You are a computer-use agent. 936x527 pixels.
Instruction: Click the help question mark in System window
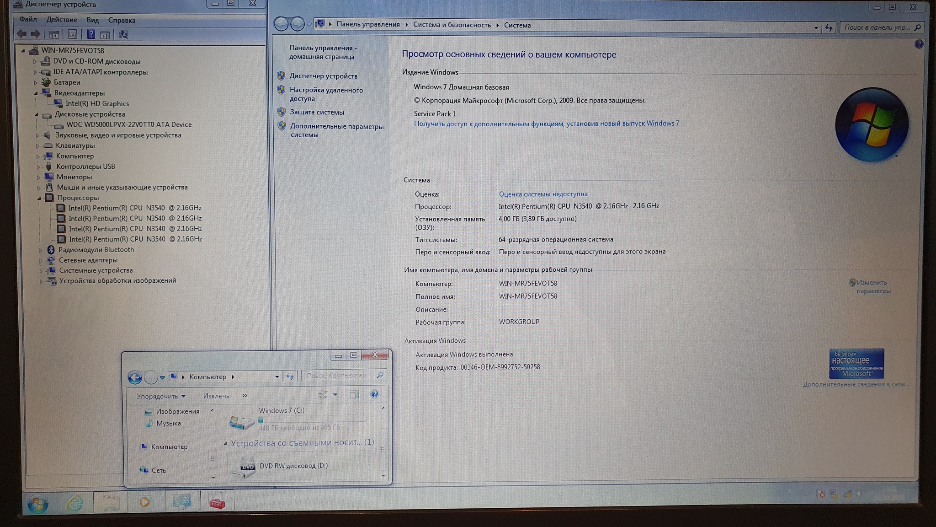(x=919, y=44)
